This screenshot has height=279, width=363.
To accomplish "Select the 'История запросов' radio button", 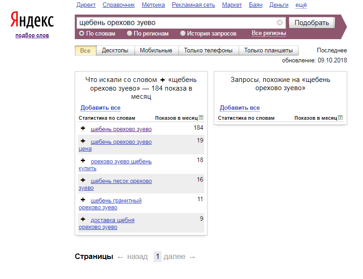I will tap(183, 33).
